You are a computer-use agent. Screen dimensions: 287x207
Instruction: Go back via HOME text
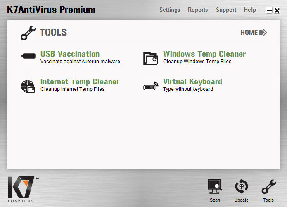click(x=249, y=32)
